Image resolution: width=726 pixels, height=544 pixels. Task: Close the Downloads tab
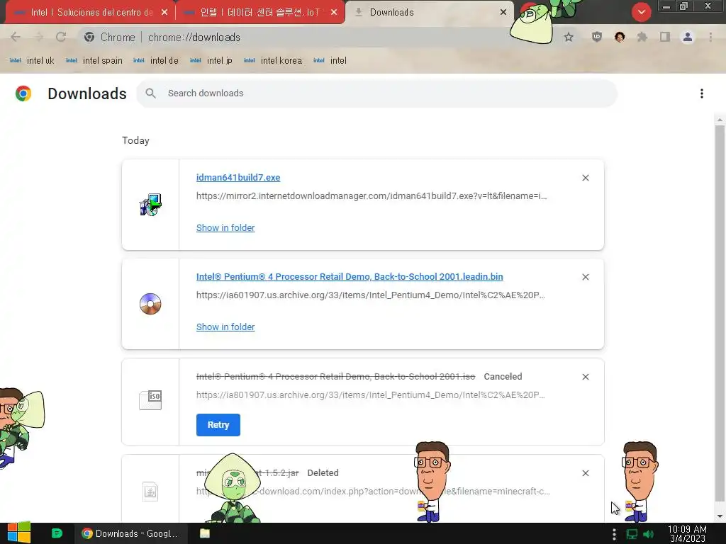[x=503, y=13]
